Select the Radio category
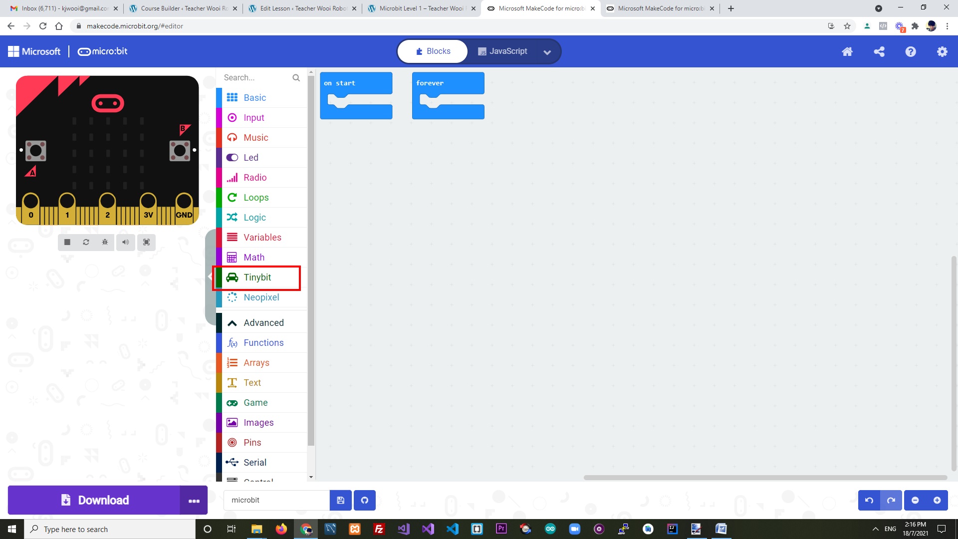This screenshot has height=539, width=958. [x=255, y=177]
